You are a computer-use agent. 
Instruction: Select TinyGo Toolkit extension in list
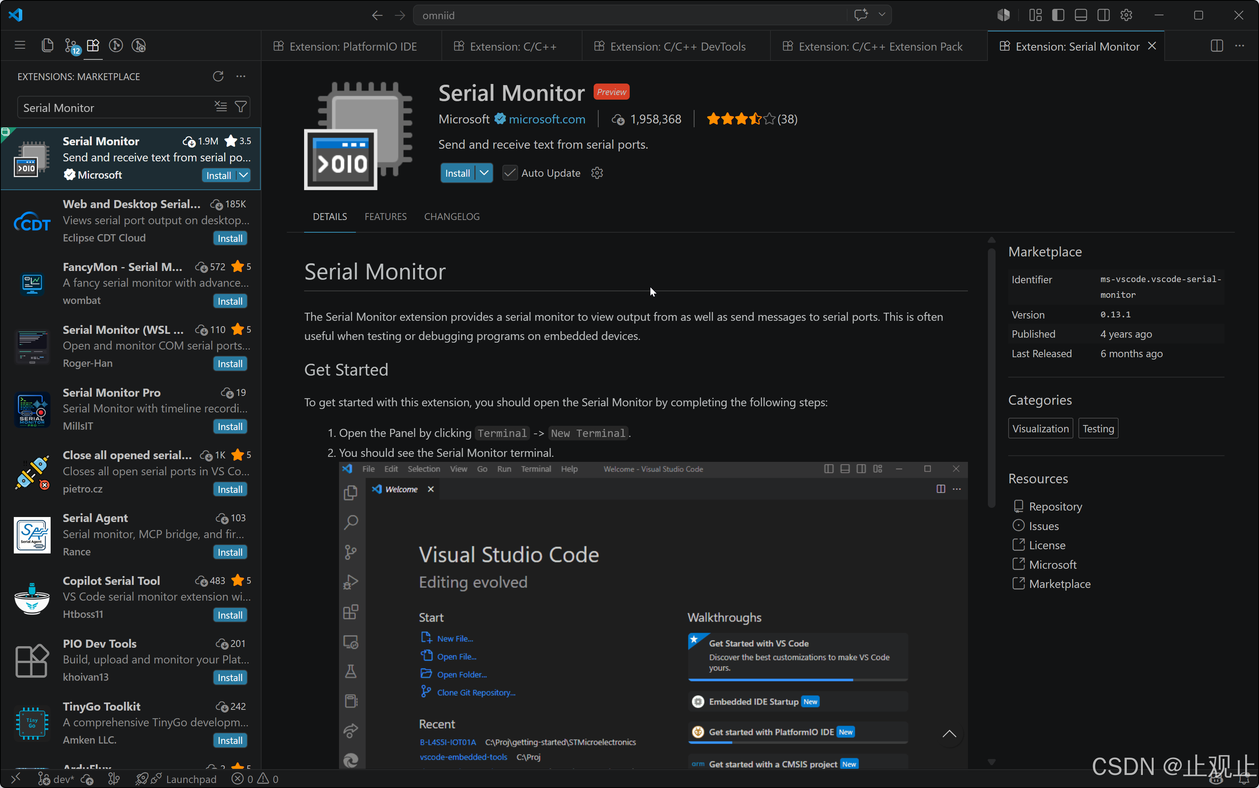[x=130, y=723]
